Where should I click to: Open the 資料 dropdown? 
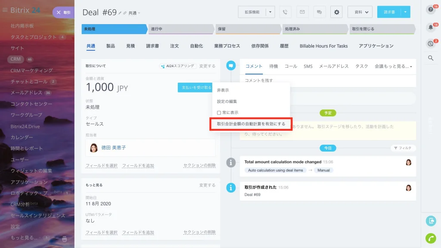pos(360,12)
